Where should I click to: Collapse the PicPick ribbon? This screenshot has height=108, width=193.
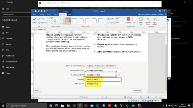165,26
